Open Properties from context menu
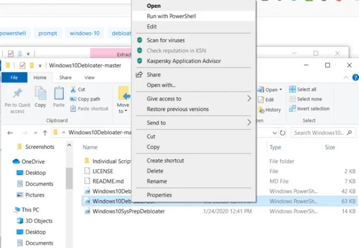Image resolution: width=359 pixels, height=248 pixels. coord(194,195)
